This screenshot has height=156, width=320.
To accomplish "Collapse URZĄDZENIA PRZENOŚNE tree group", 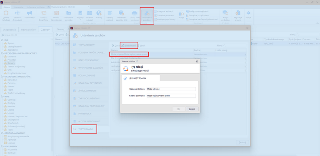I will pyautogui.click(x=2, y=77).
